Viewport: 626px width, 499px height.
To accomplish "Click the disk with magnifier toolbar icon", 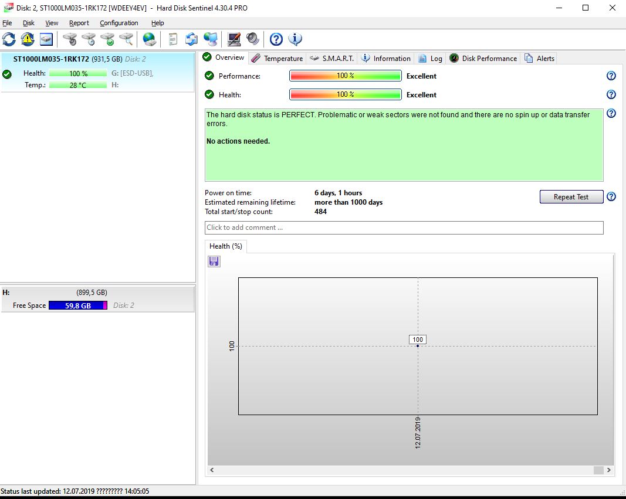I will pyautogui.click(x=126, y=39).
